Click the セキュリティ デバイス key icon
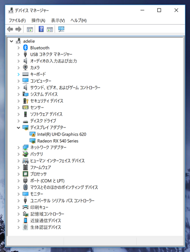Screen dimensions: 190x252 point(26,101)
